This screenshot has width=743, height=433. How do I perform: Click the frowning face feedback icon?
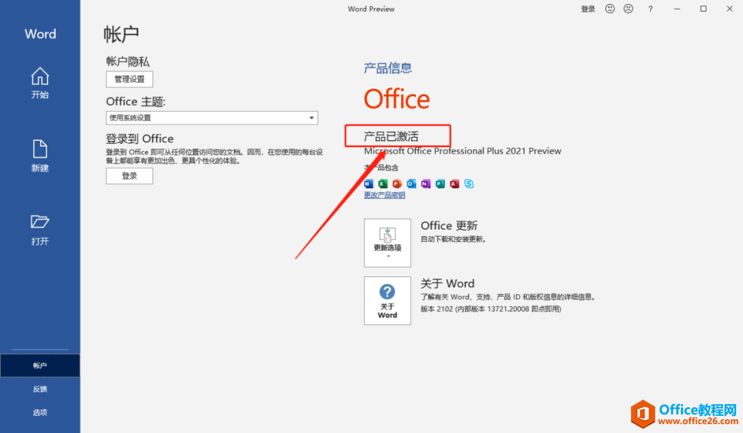point(628,9)
